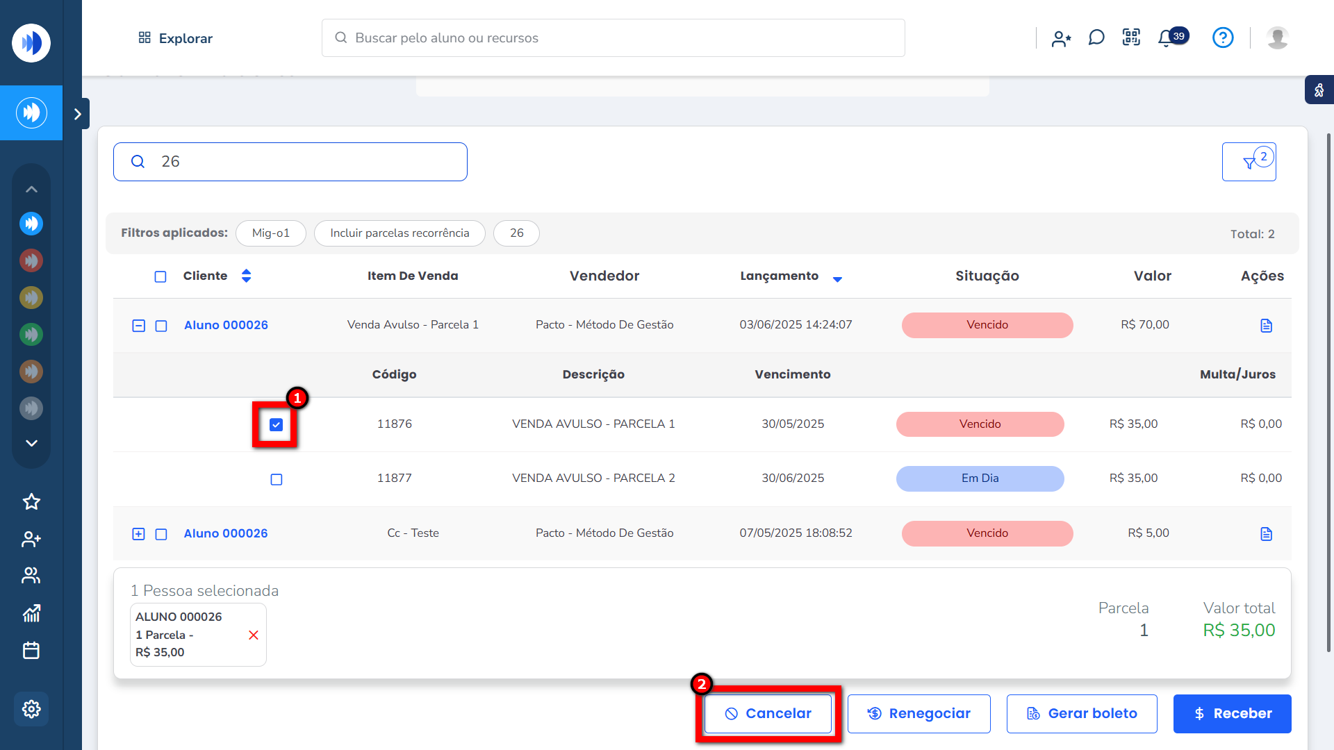Open the Explorar menu
1334x750 pixels.
[176, 38]
